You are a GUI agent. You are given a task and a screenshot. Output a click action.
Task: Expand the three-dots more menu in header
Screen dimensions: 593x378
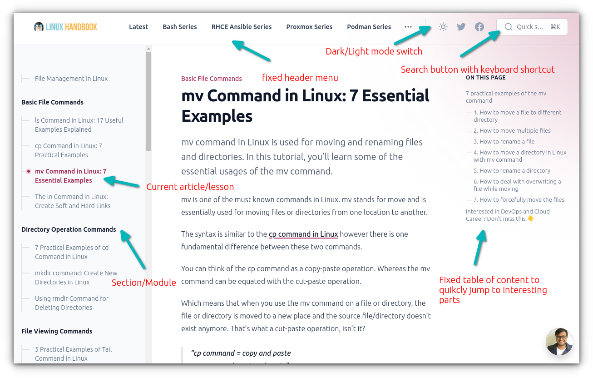408,27
